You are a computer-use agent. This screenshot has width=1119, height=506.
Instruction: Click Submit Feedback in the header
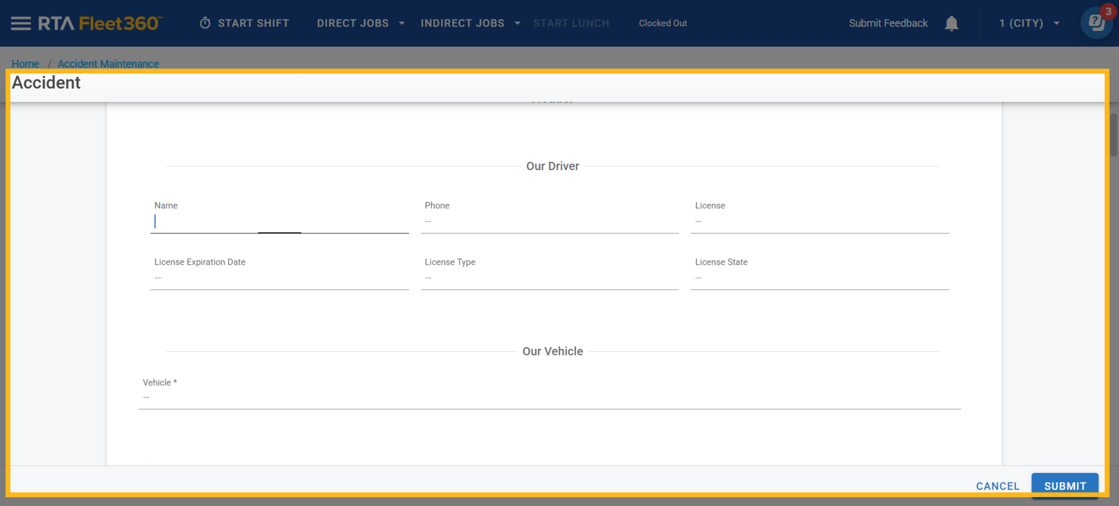point(888,23)
